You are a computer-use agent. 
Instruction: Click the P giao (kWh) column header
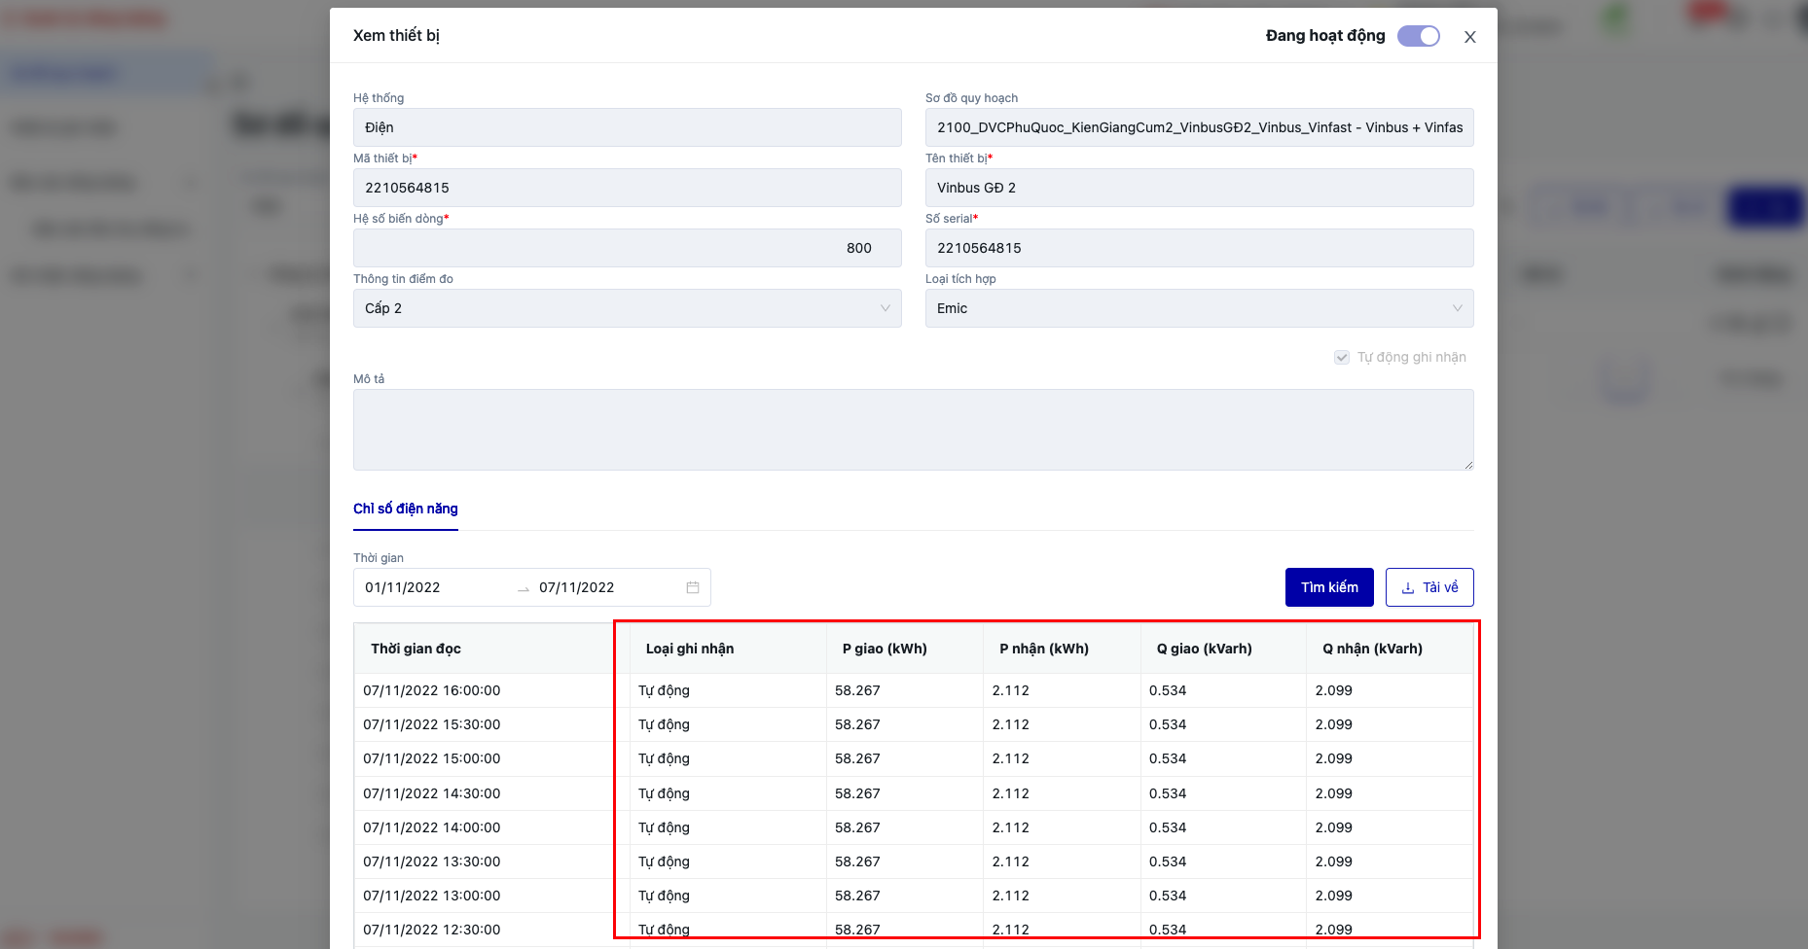click(x=885, y=649)
